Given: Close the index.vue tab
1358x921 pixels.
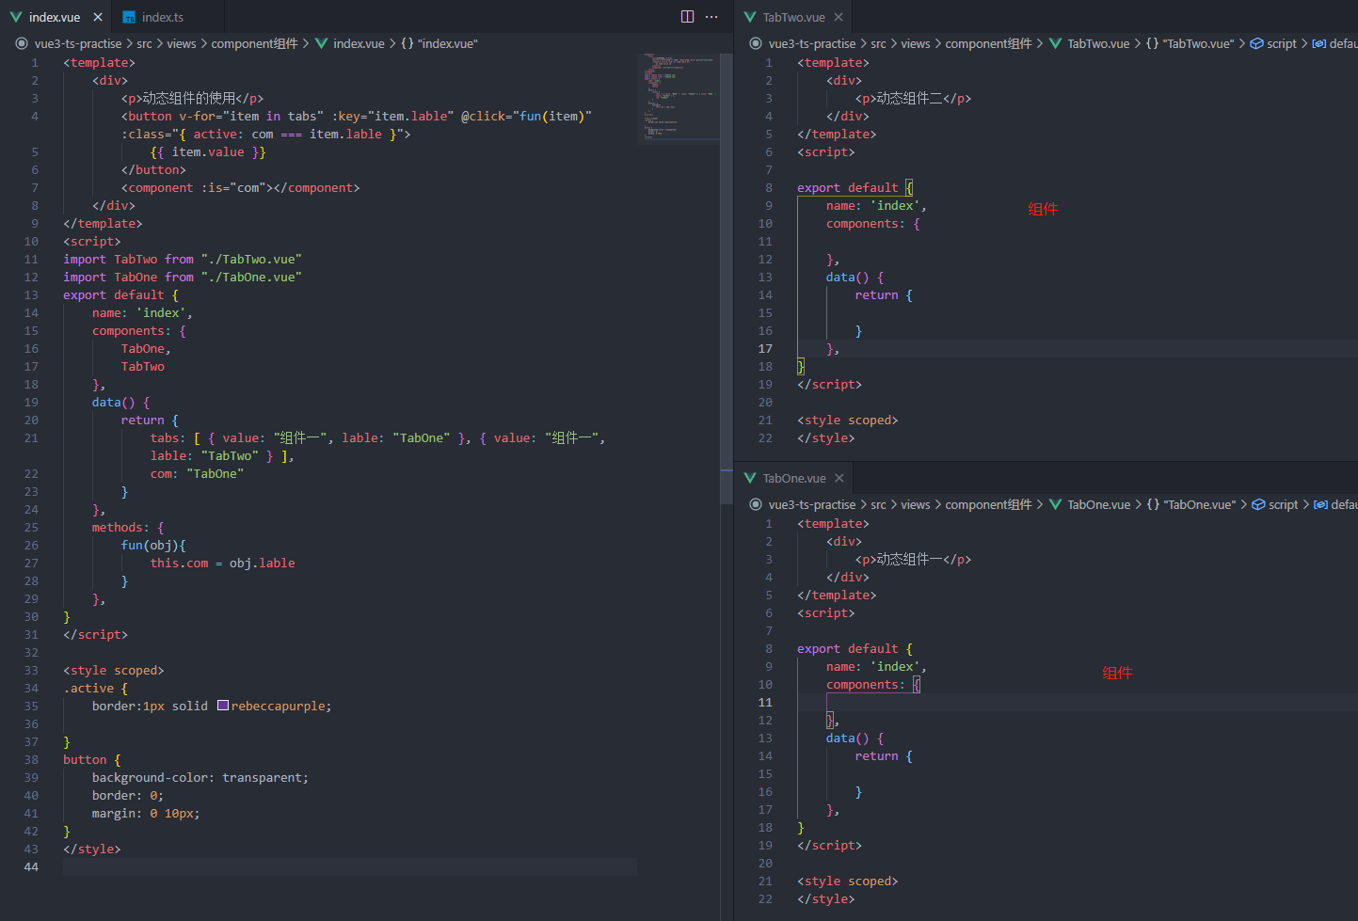Looking at the screenshot, I should click(98, 17).
